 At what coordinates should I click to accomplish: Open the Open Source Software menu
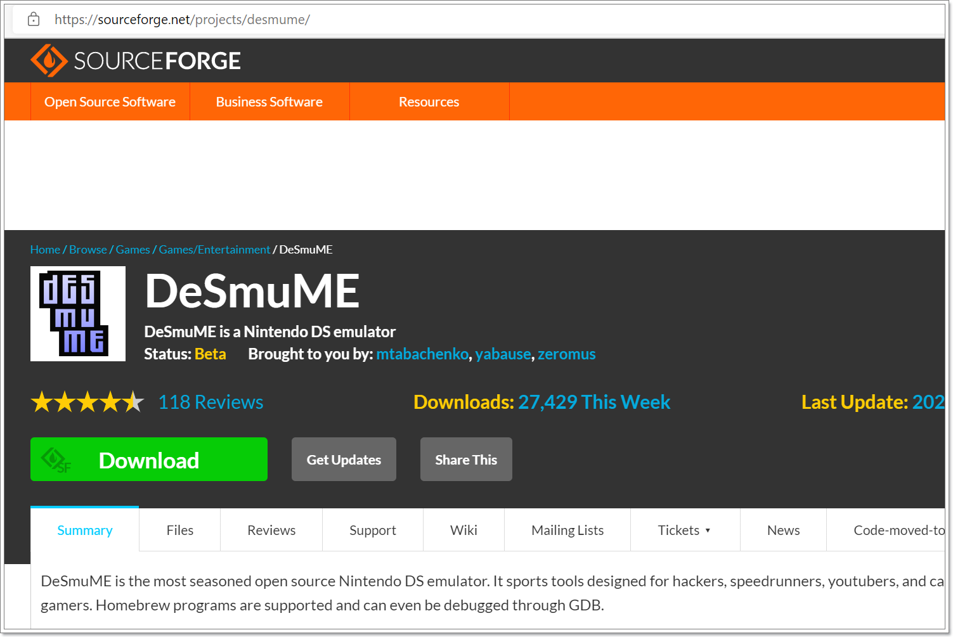110,101
